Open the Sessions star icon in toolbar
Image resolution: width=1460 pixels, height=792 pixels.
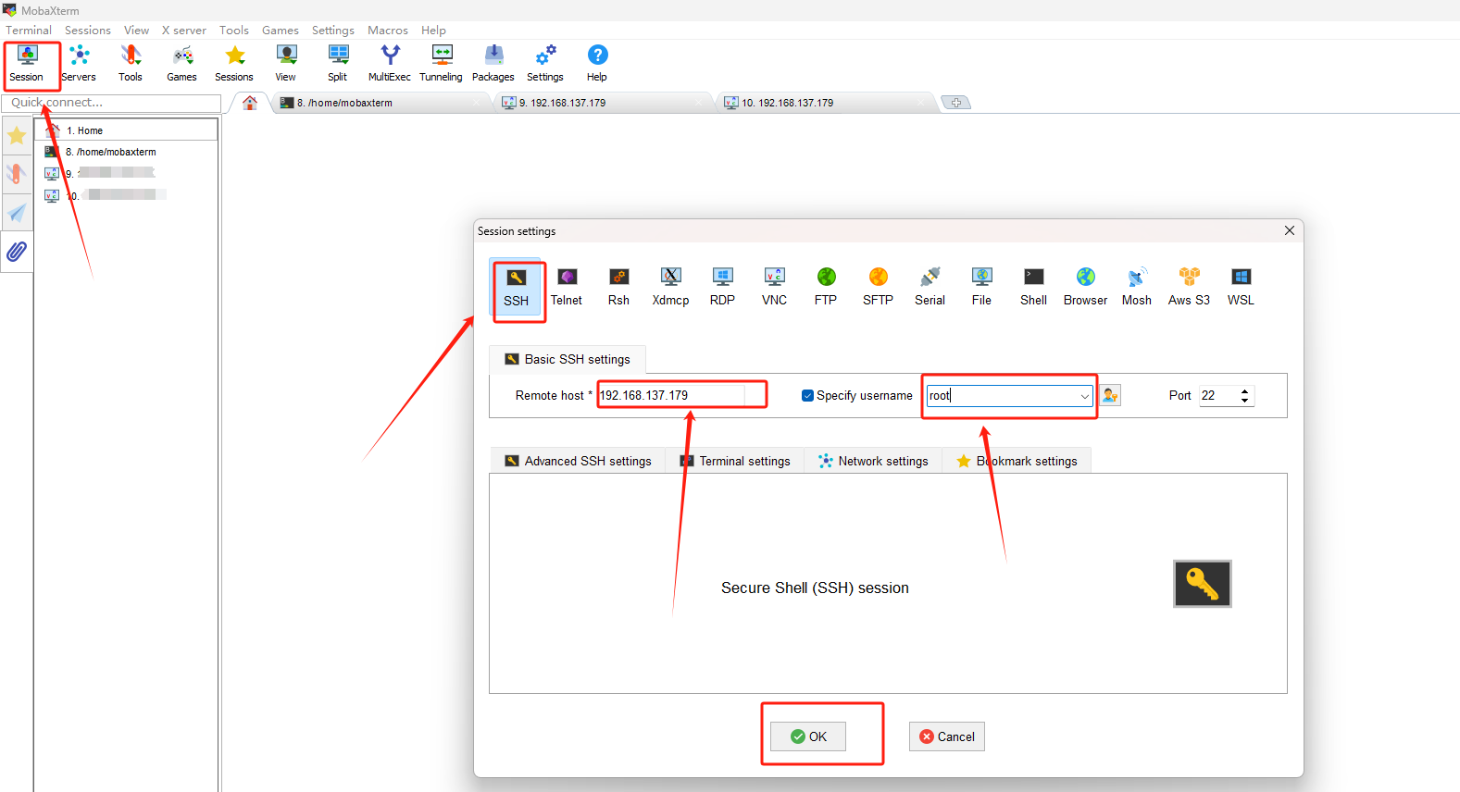point(234,64)
